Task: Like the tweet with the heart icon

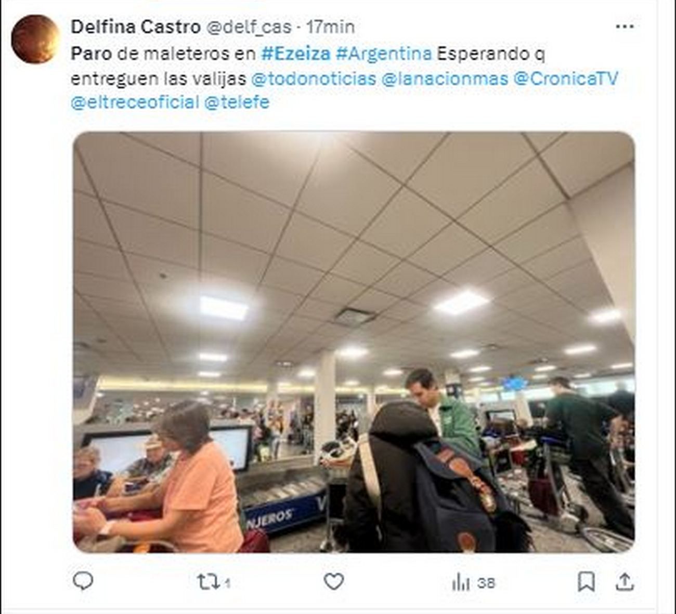Action: [x=334, y=581]
